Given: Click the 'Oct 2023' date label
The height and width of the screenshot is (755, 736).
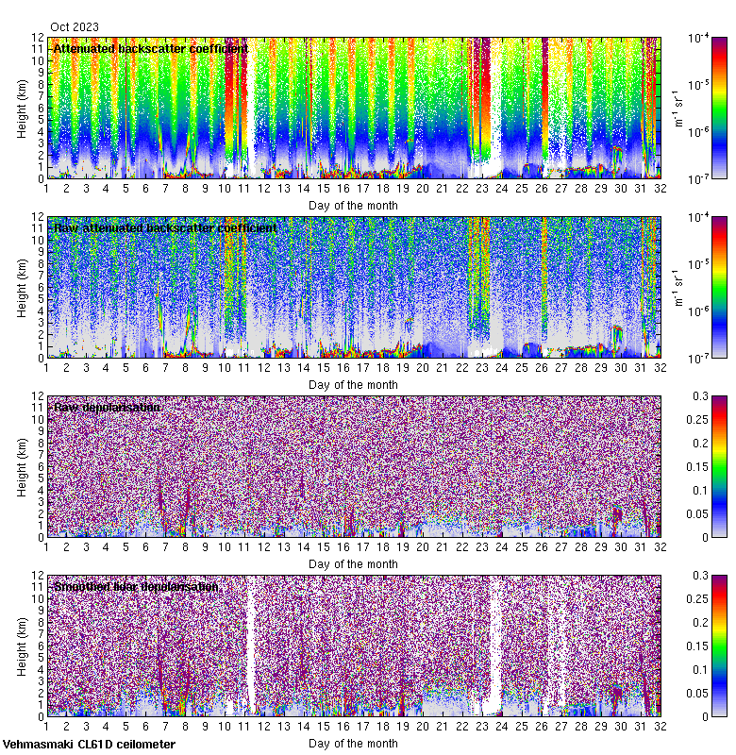Looking at the screenshot, I should click(74, 27).
